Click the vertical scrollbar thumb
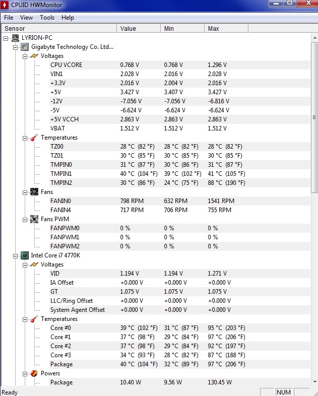 tap(314, 118)
